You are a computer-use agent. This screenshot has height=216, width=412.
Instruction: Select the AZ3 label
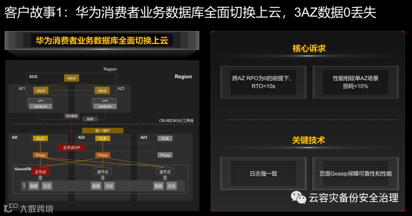[144, 137]
